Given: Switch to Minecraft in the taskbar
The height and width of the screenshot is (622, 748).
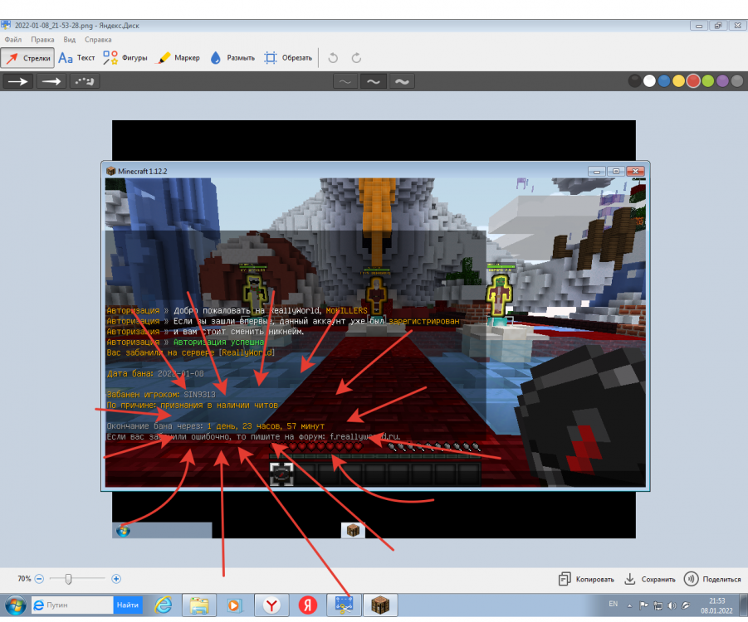Looking at the screenshot, I should (380, 605).
